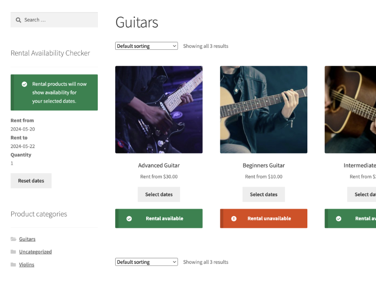This screenshot has width=376, height=282.
Task: Open the top Default sorting dropdown
Action: (x=146, y=46)
